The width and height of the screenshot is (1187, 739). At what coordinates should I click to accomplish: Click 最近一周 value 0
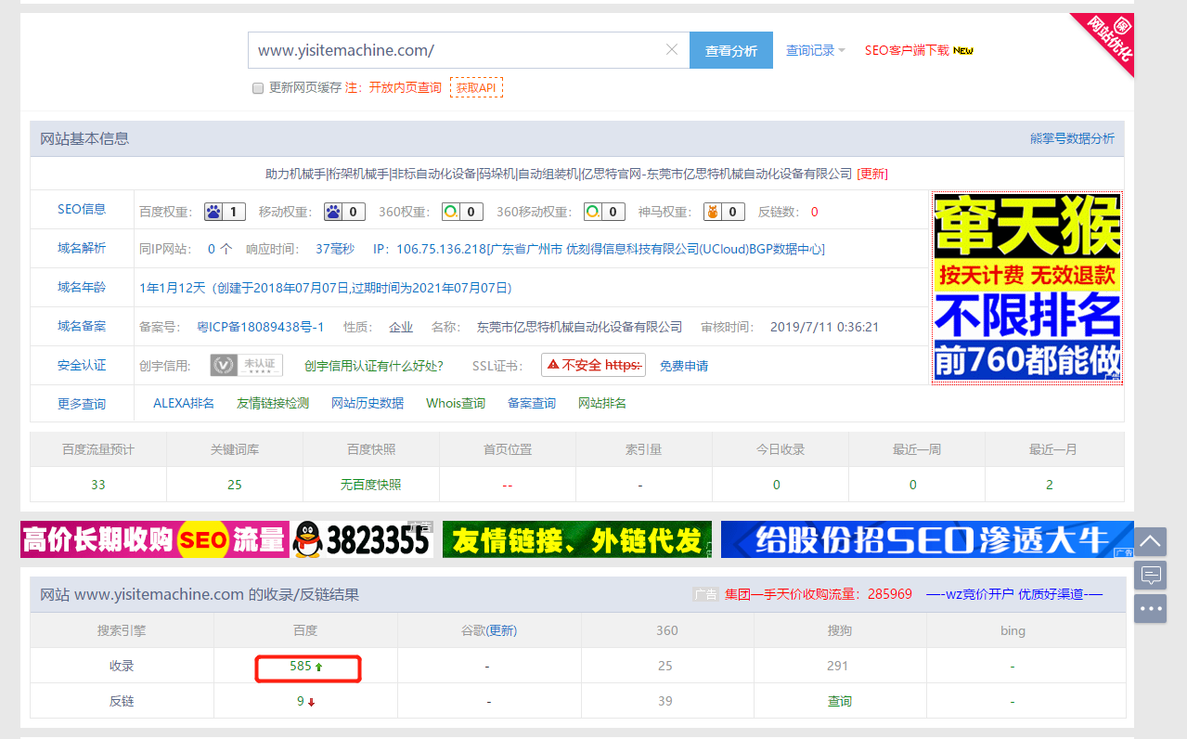coord(913,484)
